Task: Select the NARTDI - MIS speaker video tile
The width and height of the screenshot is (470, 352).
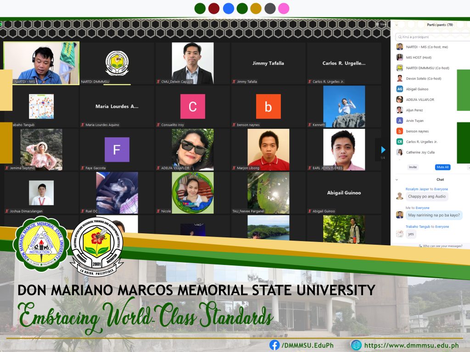Action: [x=41, y=63]
